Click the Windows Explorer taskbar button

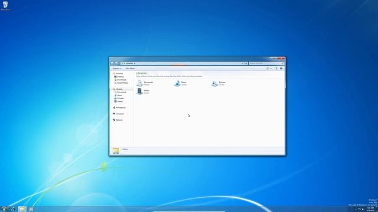[22, 209]
